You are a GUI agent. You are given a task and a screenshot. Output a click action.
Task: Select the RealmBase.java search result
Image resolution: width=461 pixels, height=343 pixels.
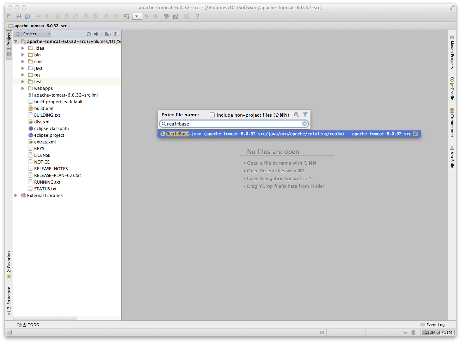click(289, 134)
